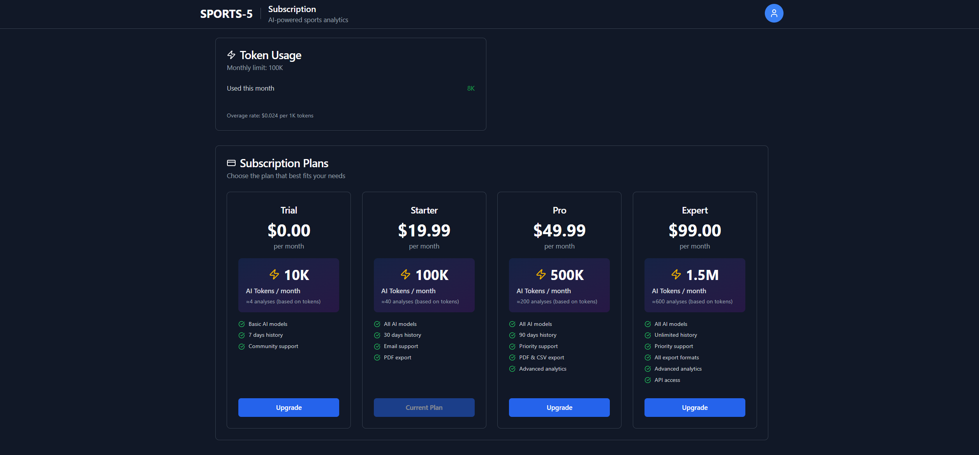Screen dimensions: 979x455
Task: Click the Trial plan Upgrade button
Action: coord(289,408)
